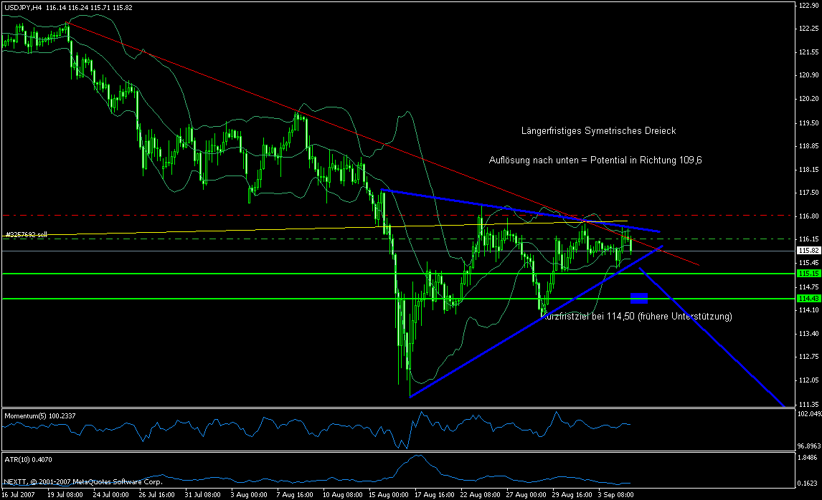
Task: Click the 112.75 price axis value
Action: 809,357
